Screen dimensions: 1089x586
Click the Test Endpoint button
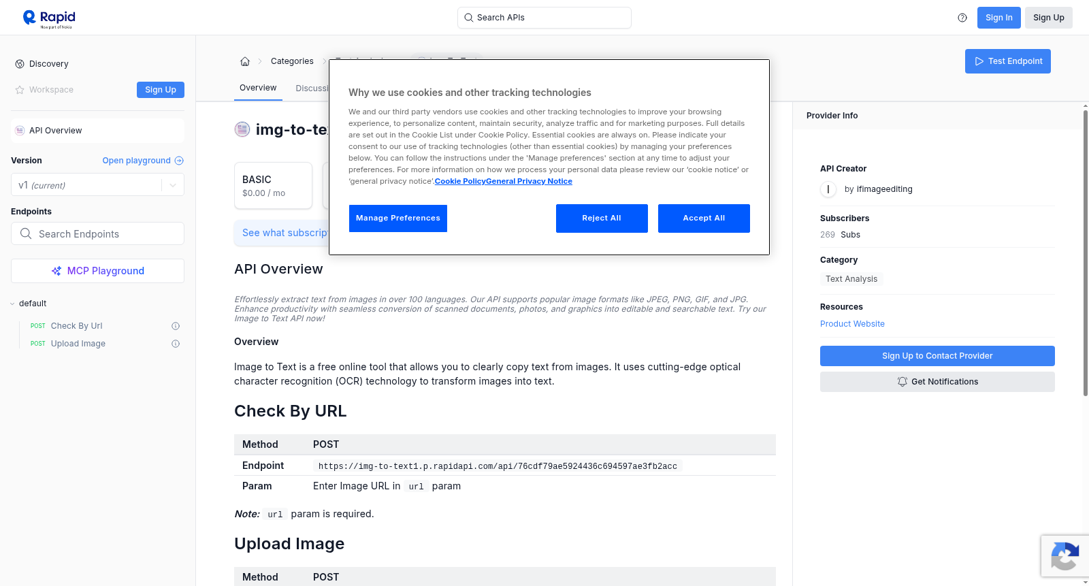tap(1008, 61)
